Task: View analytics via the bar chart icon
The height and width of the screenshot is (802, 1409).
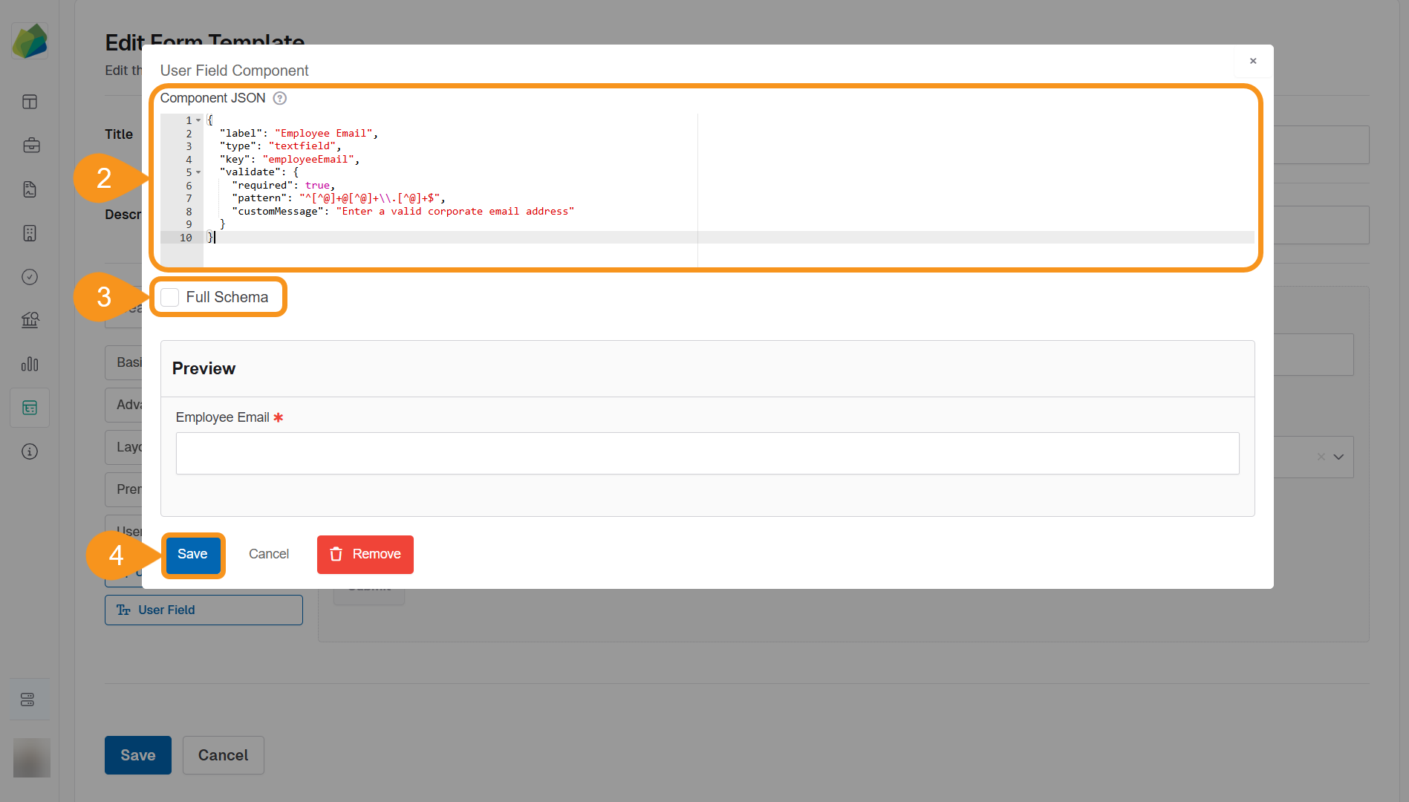Action: click(x=30, y=364)
